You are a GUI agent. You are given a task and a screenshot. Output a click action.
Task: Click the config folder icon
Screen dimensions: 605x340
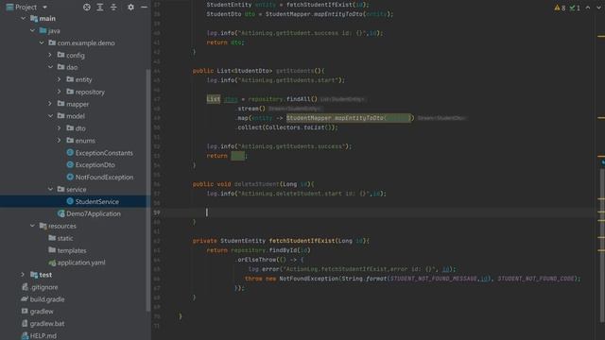click(60, 55)
